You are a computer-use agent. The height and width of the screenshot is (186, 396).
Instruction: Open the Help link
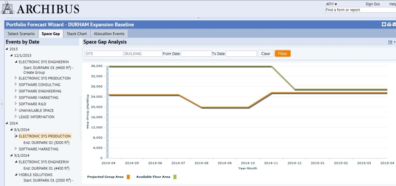coord(393,4)
